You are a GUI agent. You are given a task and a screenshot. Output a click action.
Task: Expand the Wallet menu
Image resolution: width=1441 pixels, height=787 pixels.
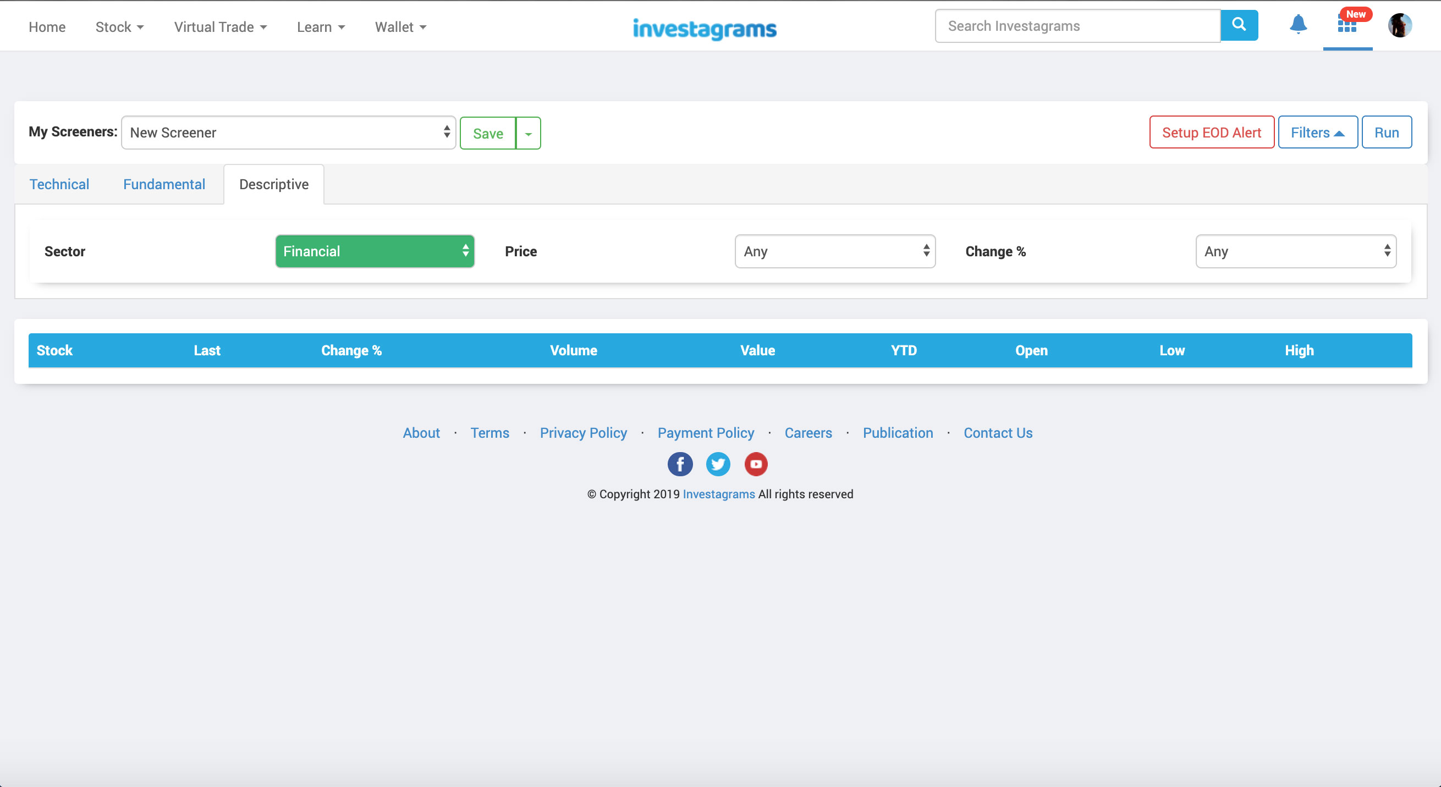(x=400, y=27)
